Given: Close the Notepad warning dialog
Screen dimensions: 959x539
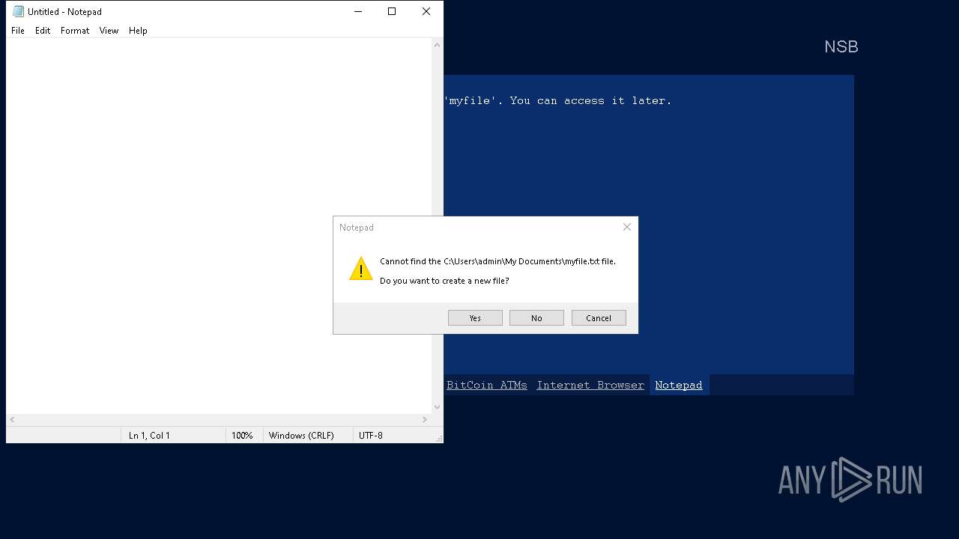Looking at the screenshot, I should (627, 227).
